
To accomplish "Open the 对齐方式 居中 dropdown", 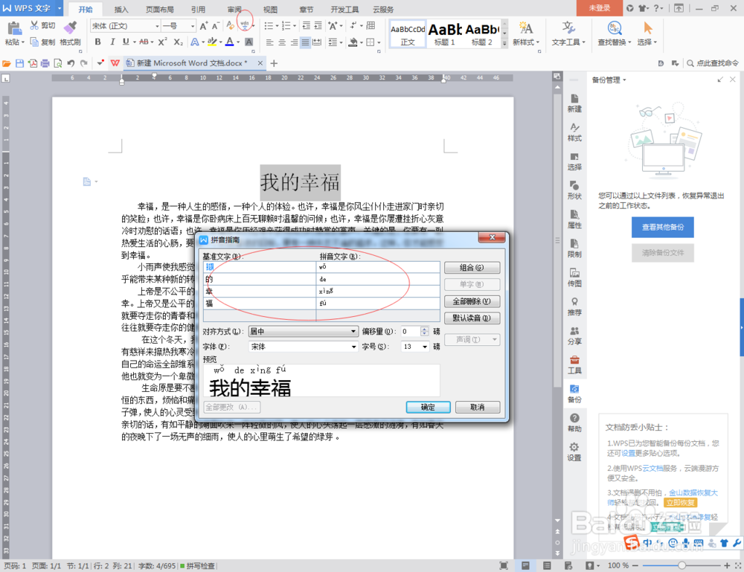I will tap(304, 332).
